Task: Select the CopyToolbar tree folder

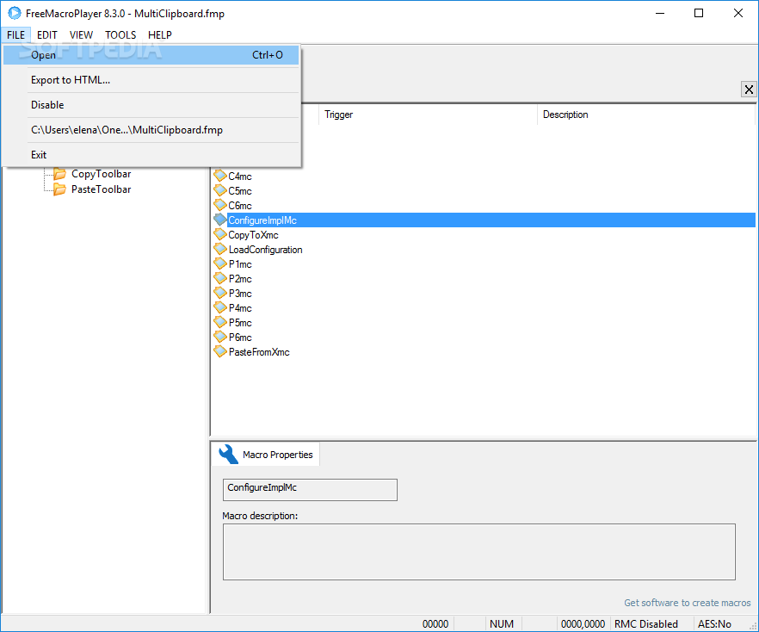Action: (102, 174)
